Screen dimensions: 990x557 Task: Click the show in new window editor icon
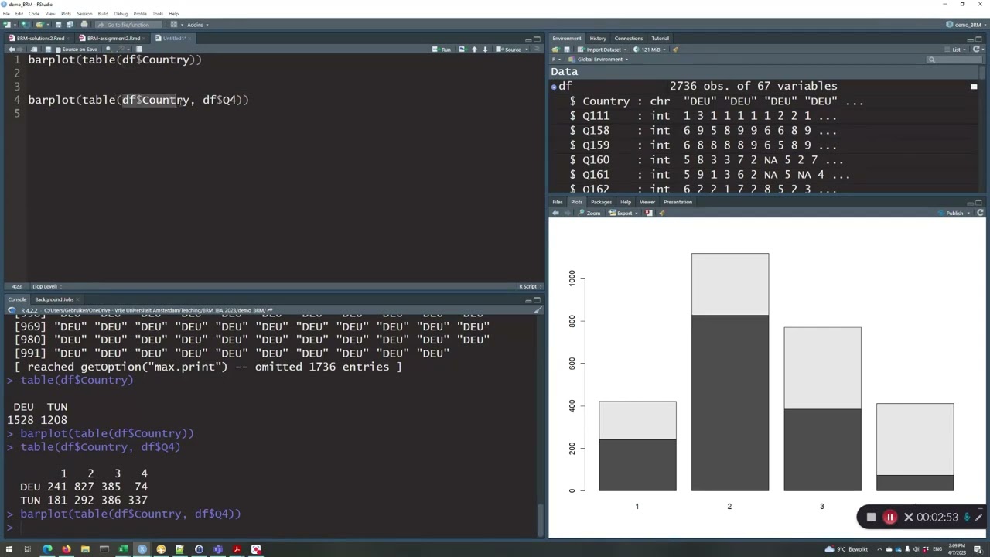coord(34,50)
